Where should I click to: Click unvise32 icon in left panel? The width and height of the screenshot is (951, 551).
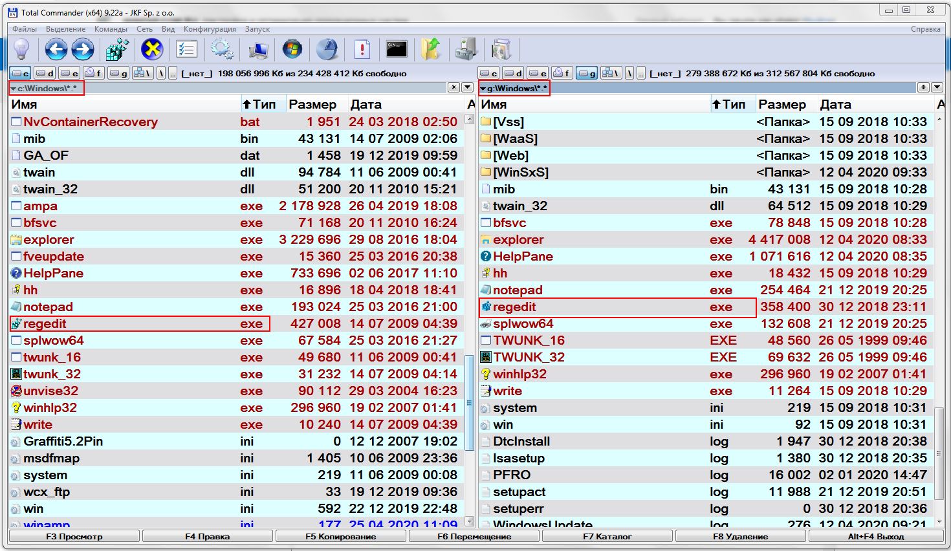16,391
